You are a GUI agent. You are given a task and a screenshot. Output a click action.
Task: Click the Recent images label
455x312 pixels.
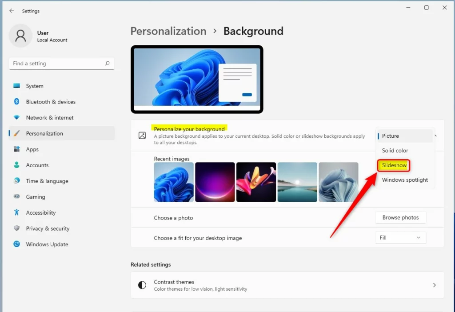click(x=172, y=159)
